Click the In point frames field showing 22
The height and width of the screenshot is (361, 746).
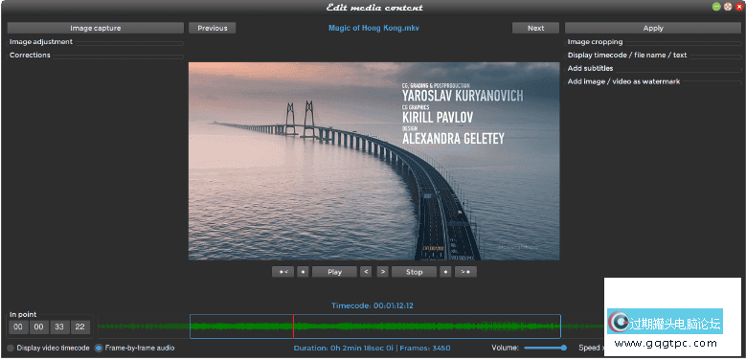point(79,327)
